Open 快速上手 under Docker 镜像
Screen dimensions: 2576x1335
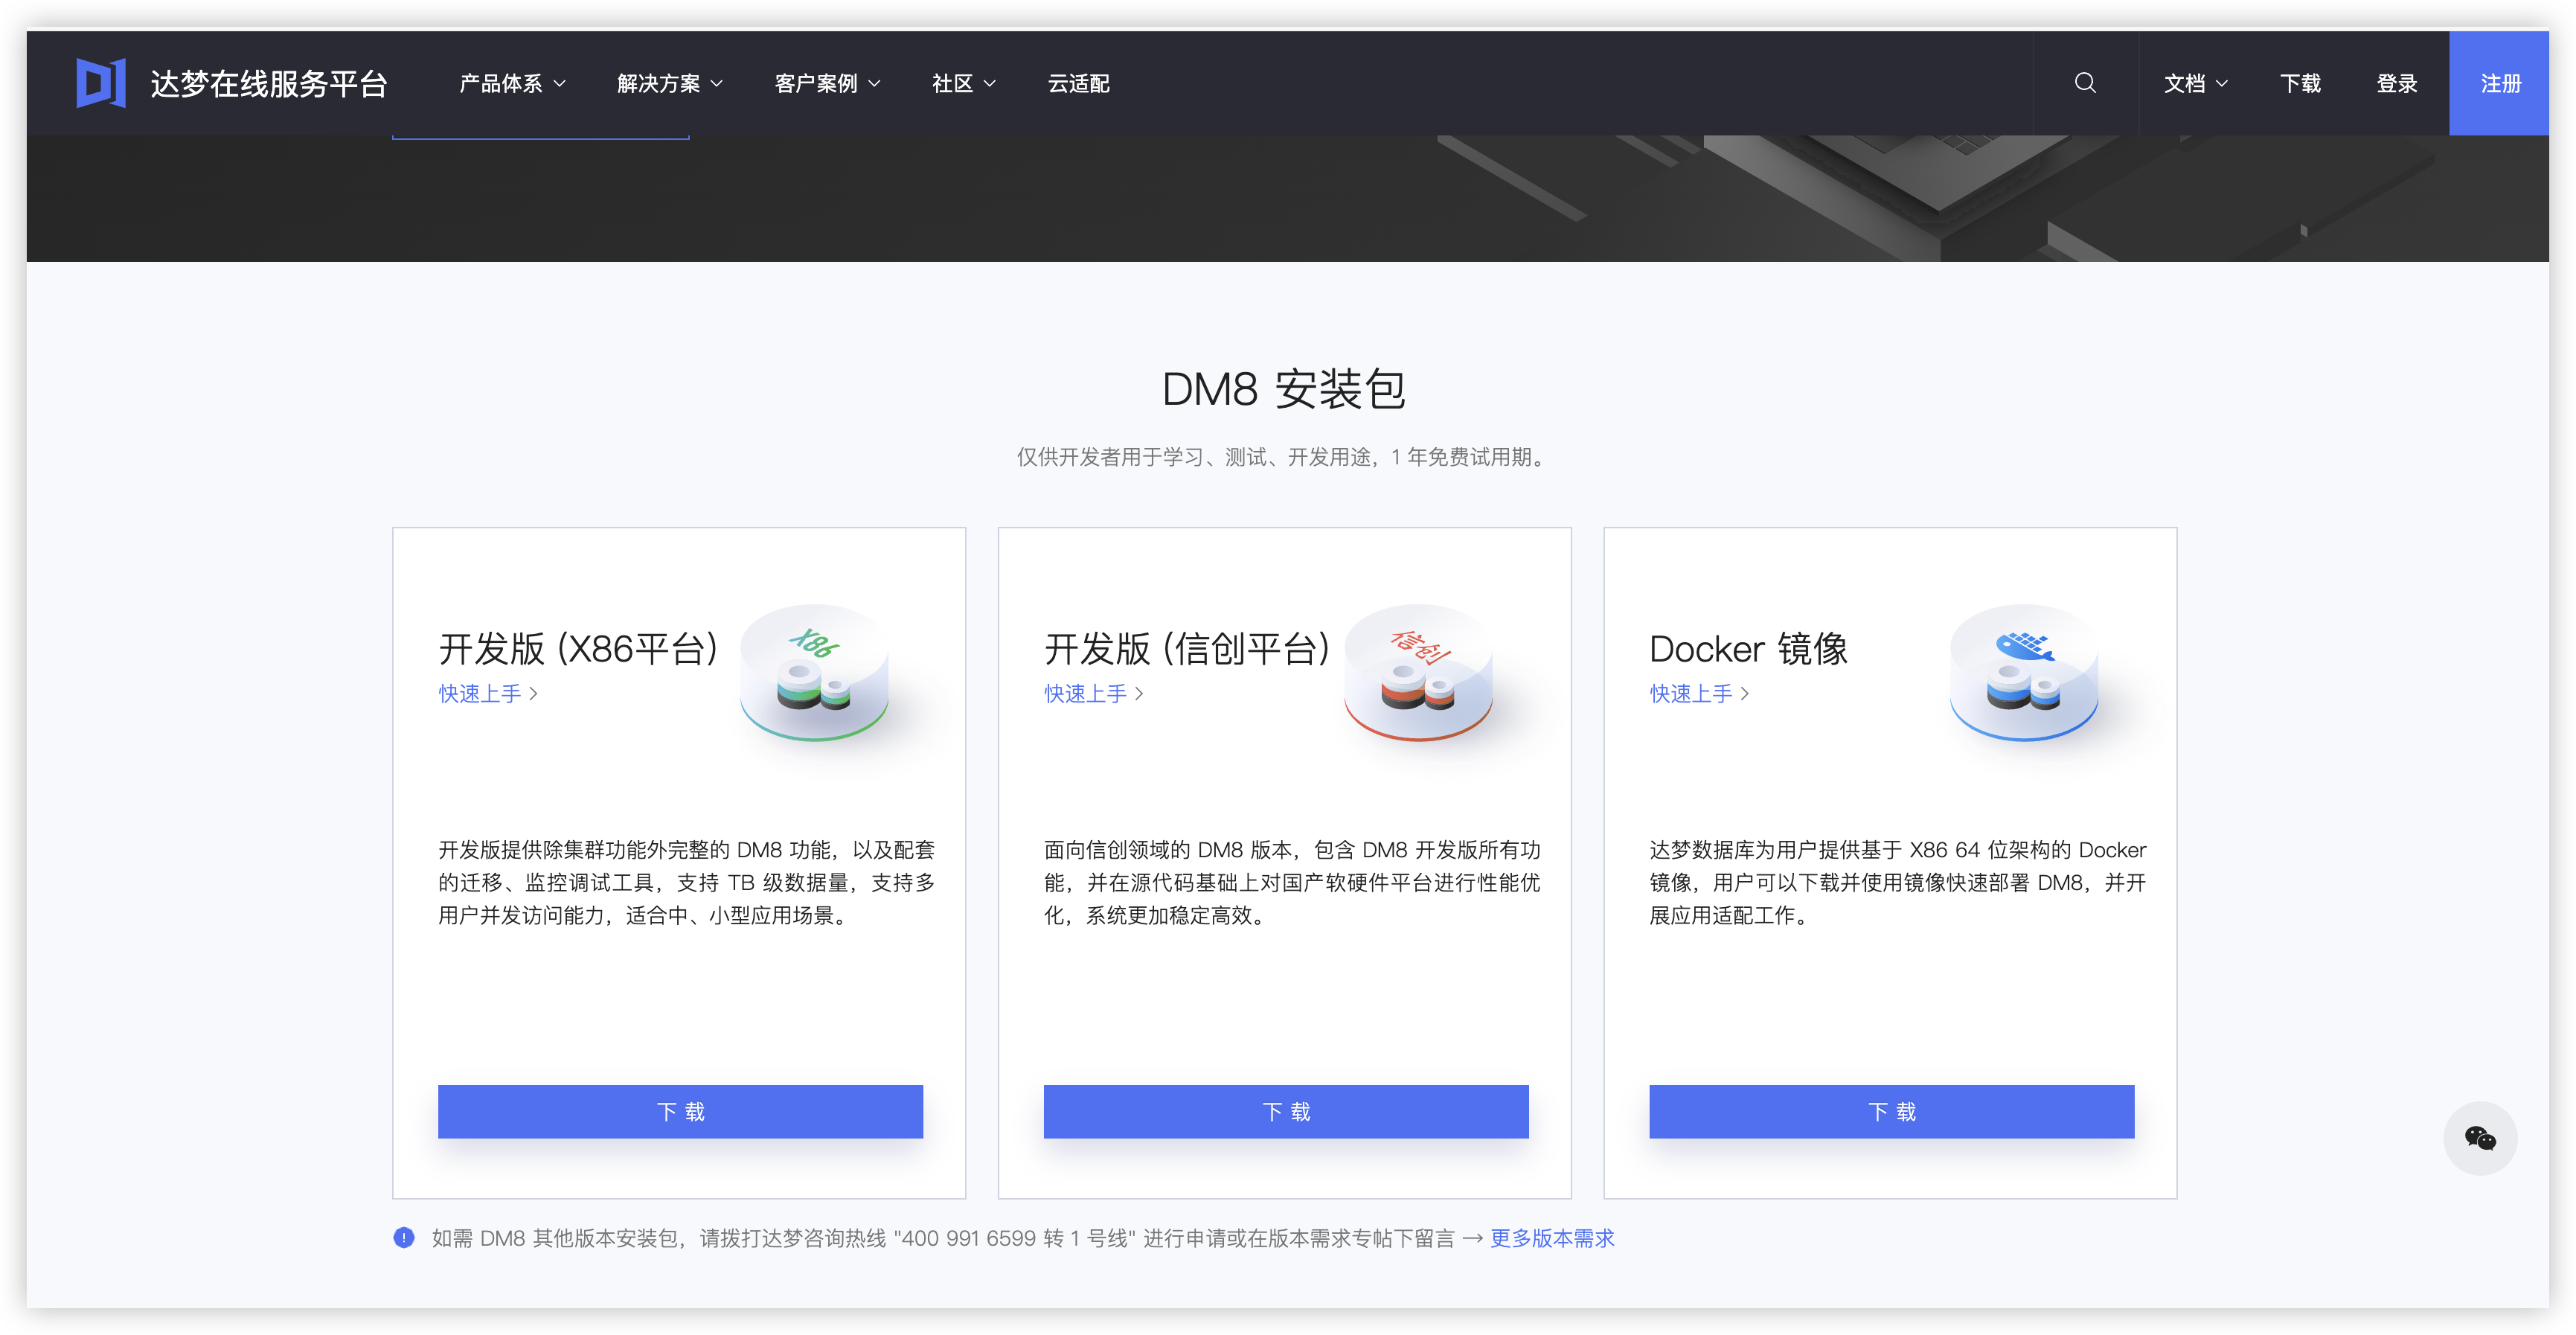point(1700,693)
